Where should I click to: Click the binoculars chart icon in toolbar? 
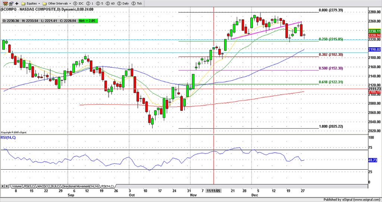[5, 3]
